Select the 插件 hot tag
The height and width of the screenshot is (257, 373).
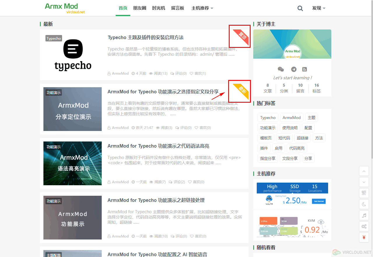[264, 148]
